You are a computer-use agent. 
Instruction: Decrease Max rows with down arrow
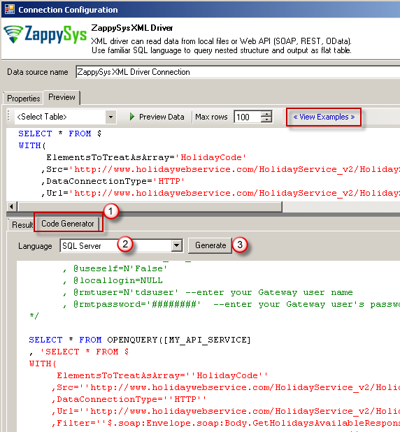click(266, 120)
